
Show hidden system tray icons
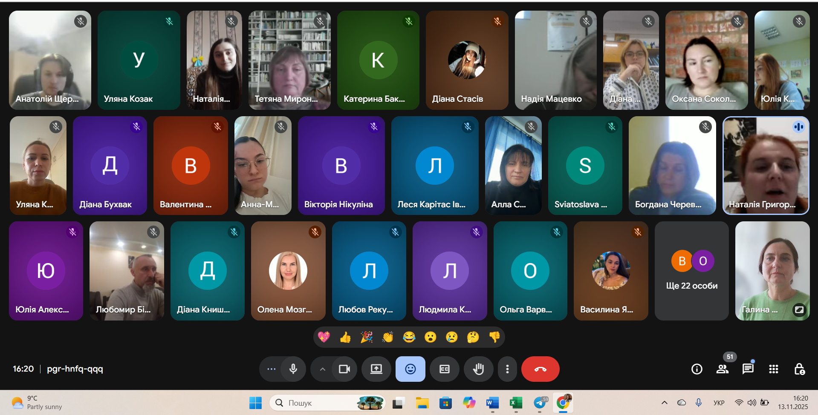coord(664,403)
